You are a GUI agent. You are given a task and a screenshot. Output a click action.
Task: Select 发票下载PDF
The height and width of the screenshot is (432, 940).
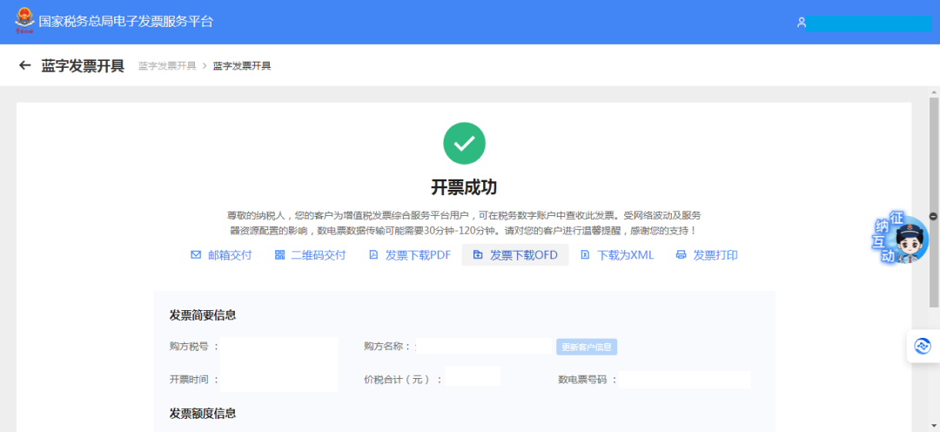410,255
